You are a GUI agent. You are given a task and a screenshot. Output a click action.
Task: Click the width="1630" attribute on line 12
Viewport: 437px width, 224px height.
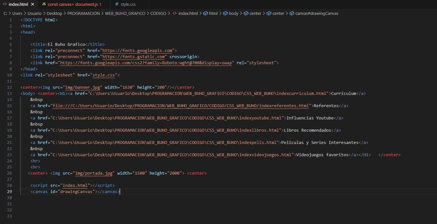pyautogui.click(x=120, y=87)
